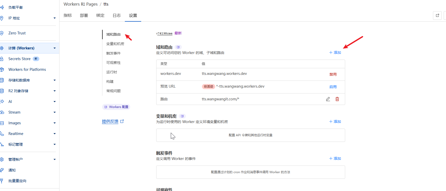Edit the tts.wangwangit.com route with pencil icon

(328, 99)
